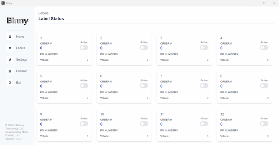Toggle Active switch on label card 3

coord(204,47)
